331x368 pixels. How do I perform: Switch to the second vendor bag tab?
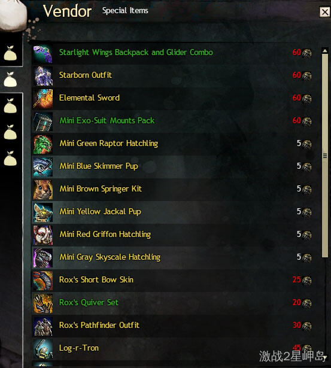pos(10,80)
